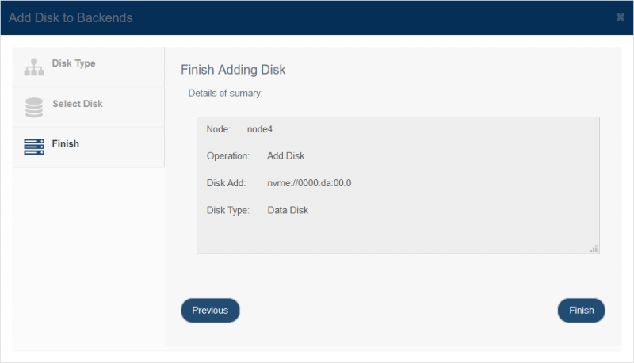Go back with the Previous button
The height and width of the screenshot is (363, 634).
pyautogui.click(x=210, y=311)
